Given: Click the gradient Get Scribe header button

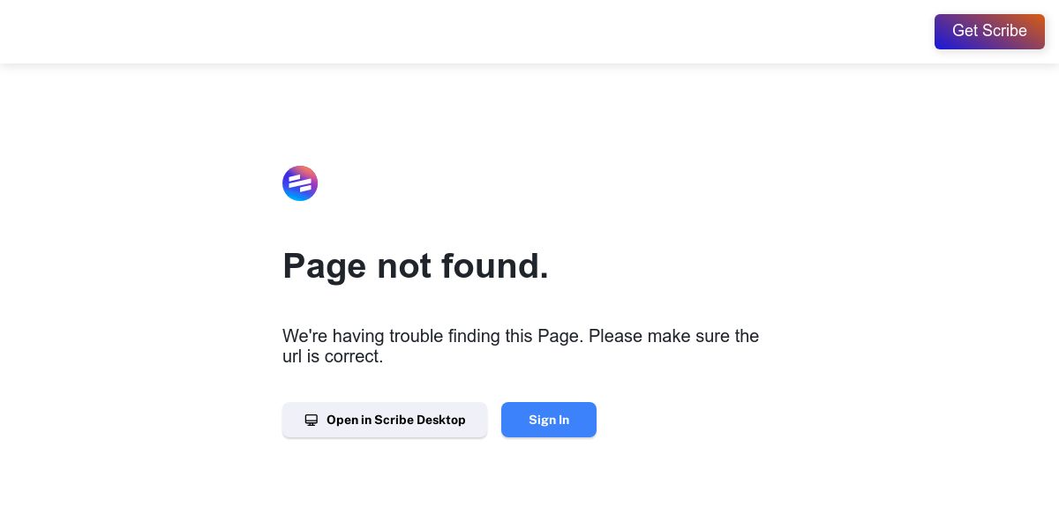Looking at the screenshot, I should [989, 32].
